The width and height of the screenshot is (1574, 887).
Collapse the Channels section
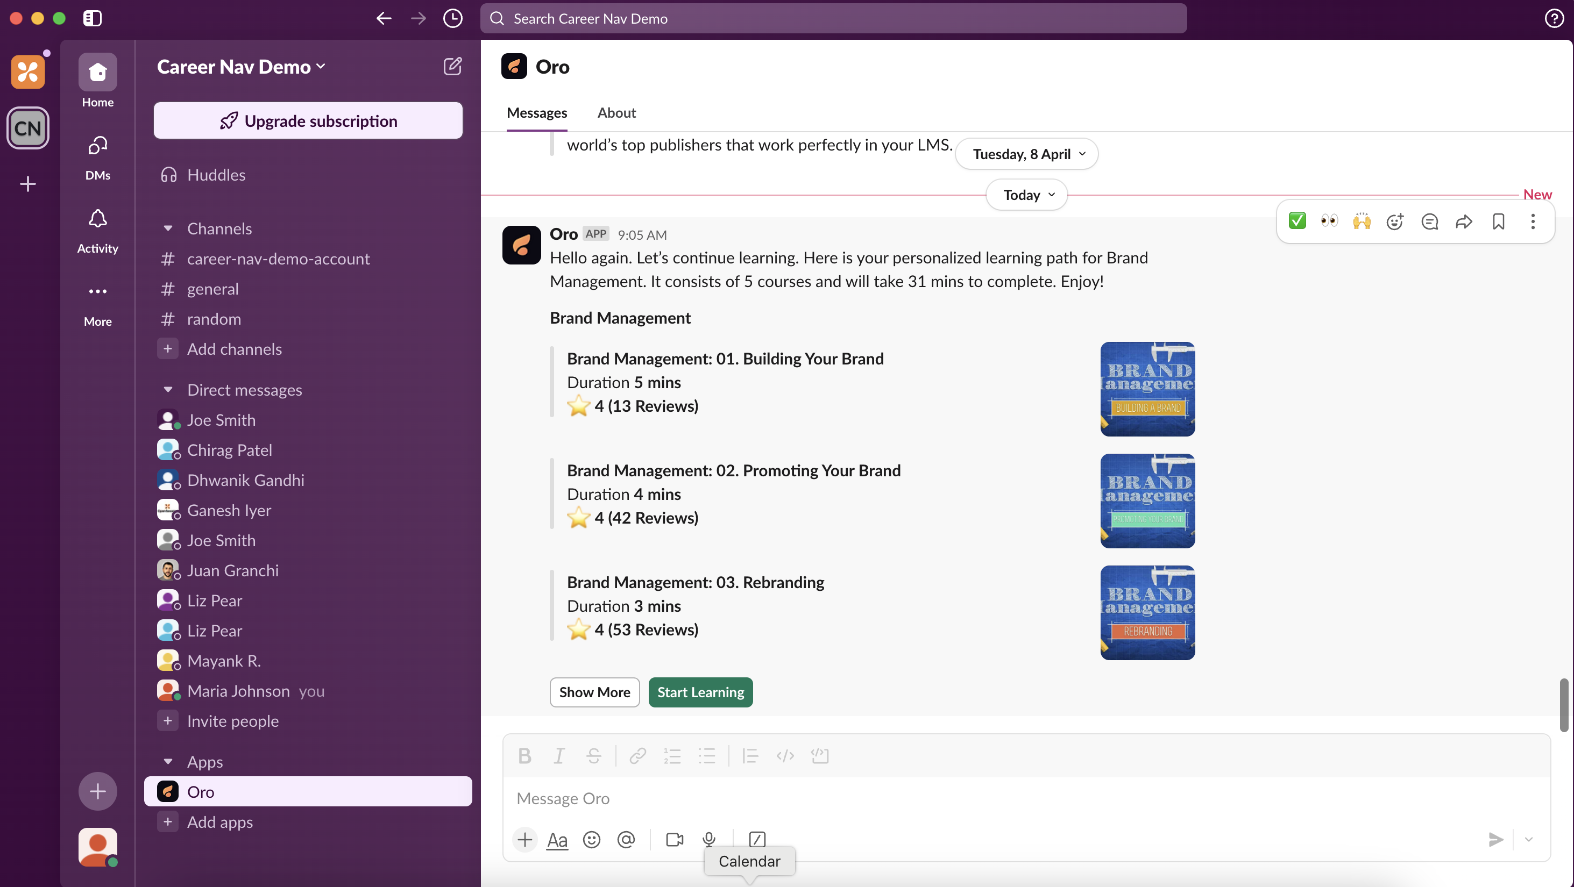tap(168, 228)
